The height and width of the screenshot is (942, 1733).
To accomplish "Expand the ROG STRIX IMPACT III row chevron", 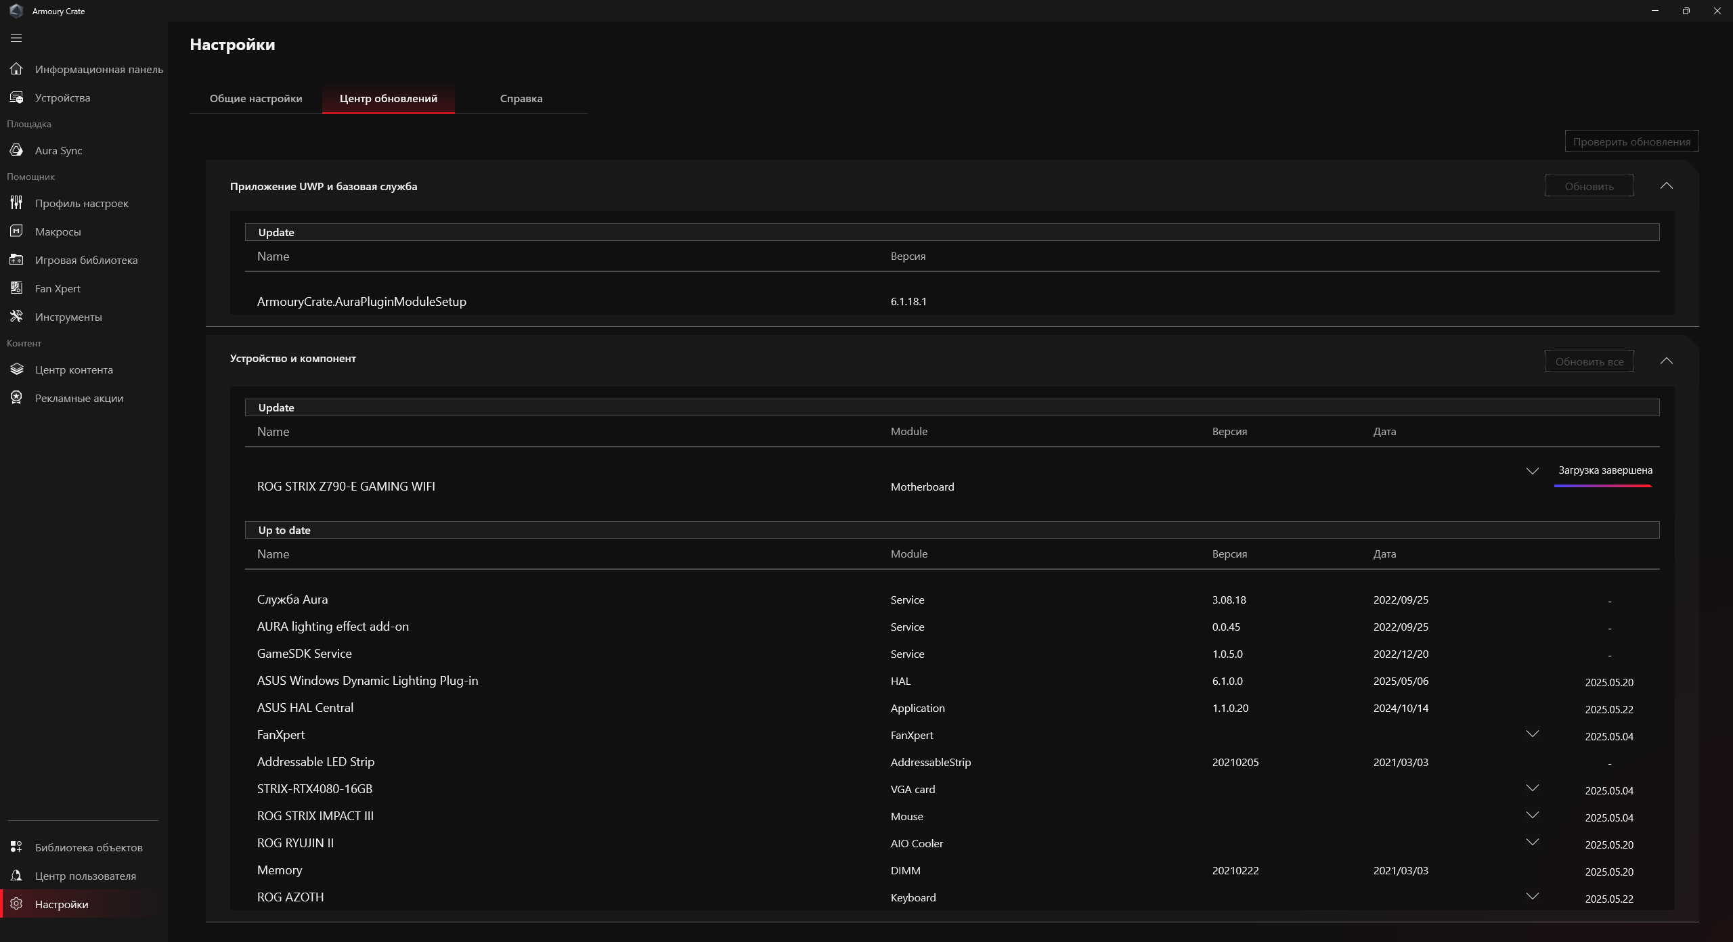I will tap(1532, 815).
